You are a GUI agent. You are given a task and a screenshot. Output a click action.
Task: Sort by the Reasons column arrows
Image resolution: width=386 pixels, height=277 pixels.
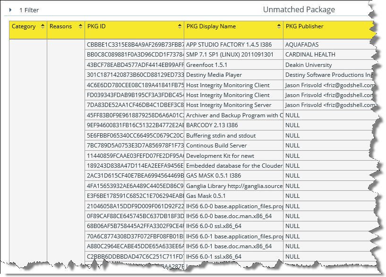[x=80, y=26]
